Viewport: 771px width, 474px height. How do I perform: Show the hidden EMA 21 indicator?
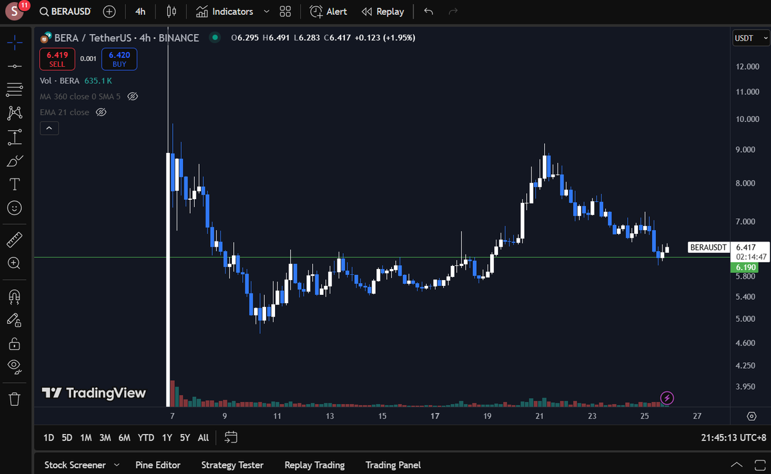point(101,112)
